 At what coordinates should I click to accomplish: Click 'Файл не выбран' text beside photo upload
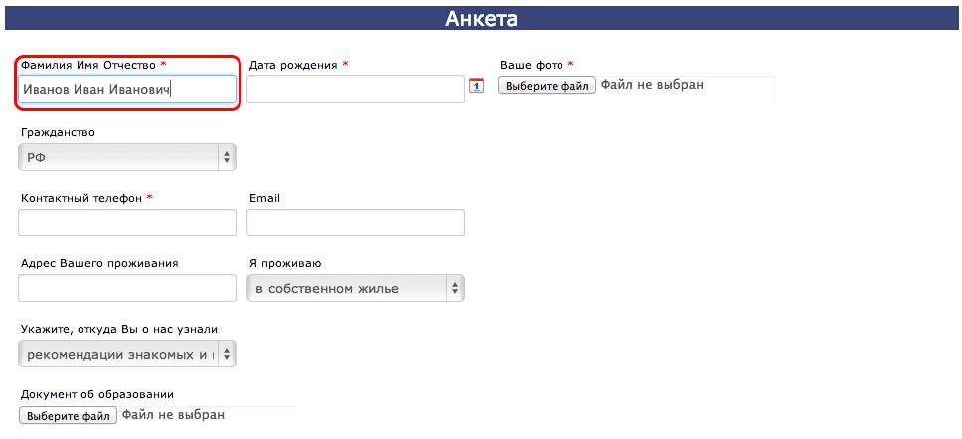point(652,85)
